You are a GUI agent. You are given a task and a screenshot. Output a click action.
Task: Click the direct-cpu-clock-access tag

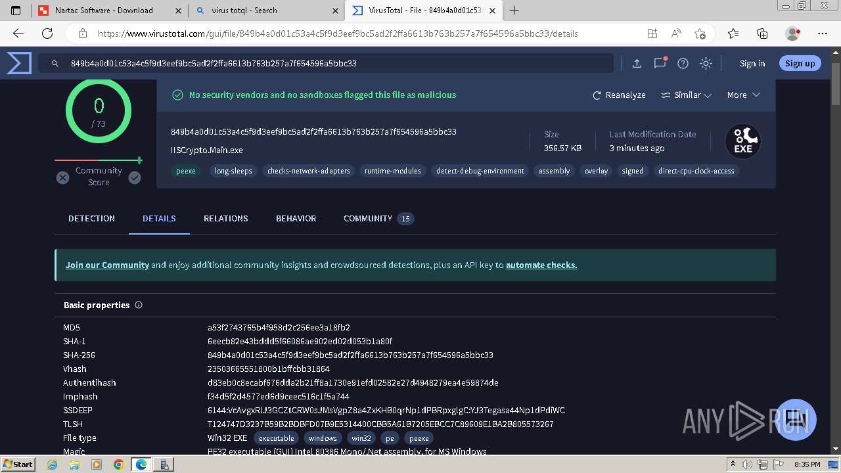(696, 171)
